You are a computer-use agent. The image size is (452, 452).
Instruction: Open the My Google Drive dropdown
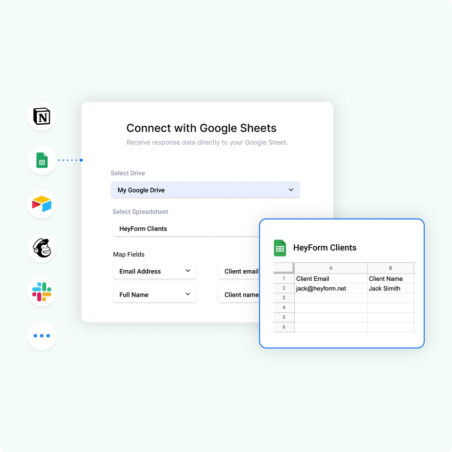coord(205,190)
